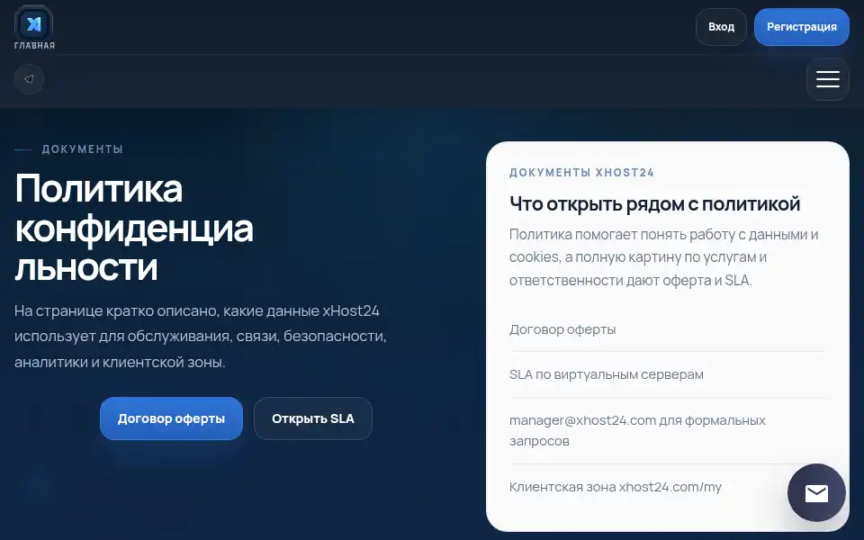
Task: Open SLA по виртуальным серверам link
Action: point(606,374)
